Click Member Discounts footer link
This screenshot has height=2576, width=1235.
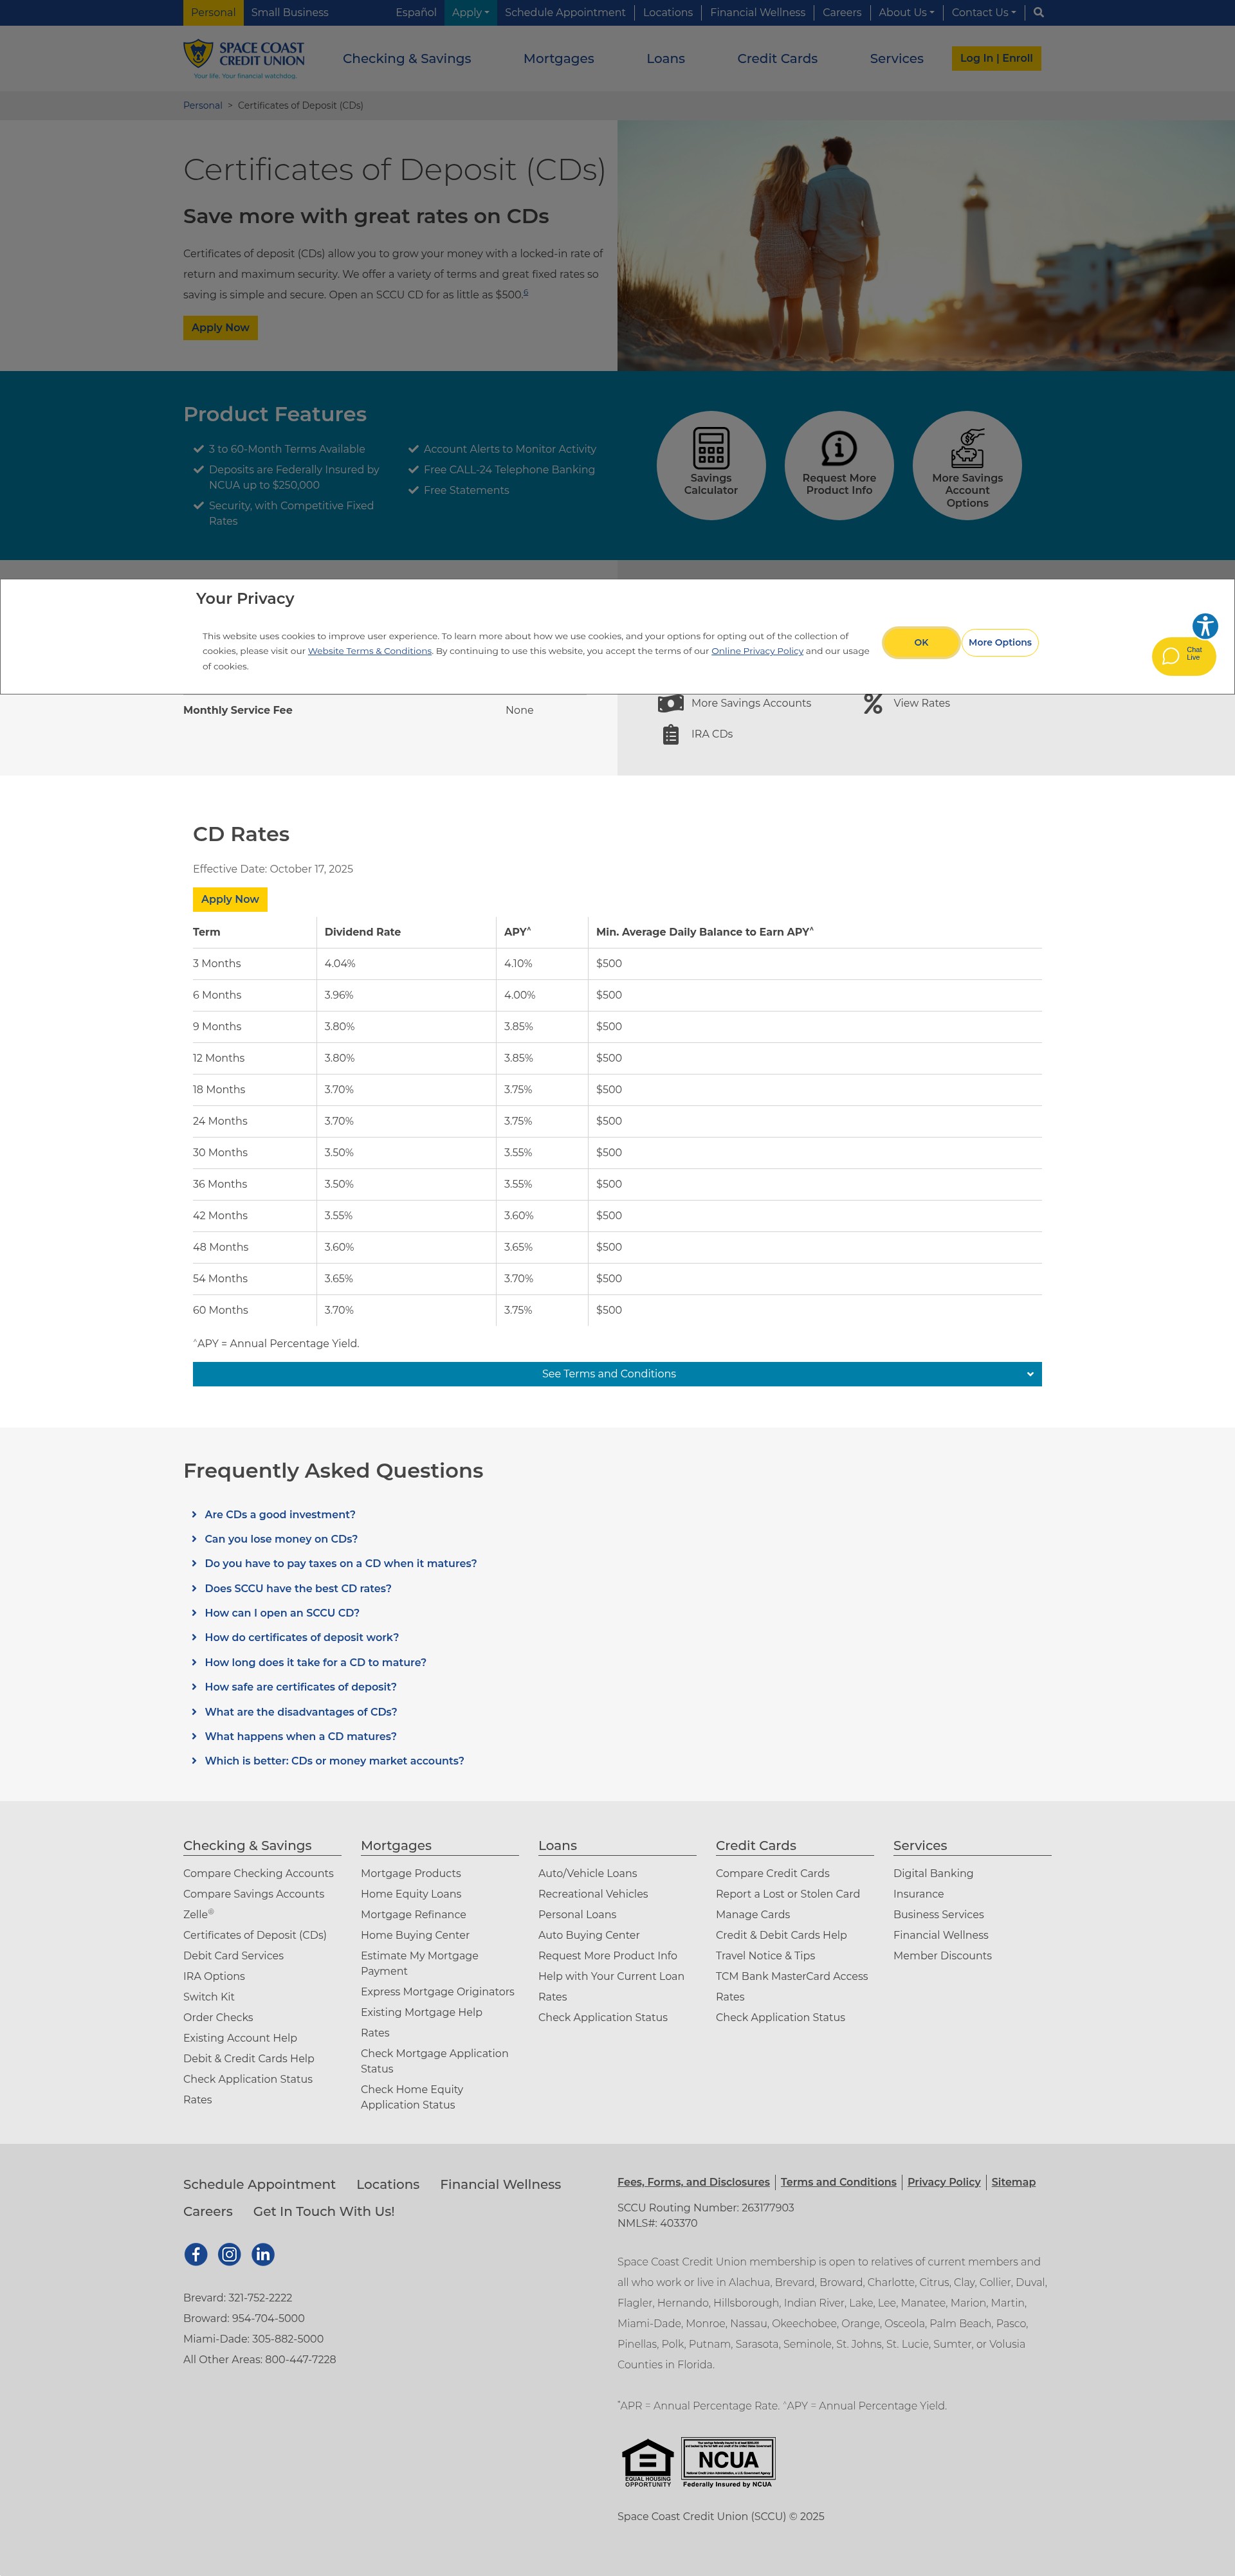[942, 1955]
